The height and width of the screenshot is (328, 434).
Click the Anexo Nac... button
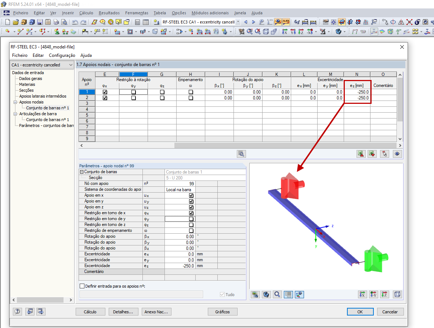click(x=156, y=312)
